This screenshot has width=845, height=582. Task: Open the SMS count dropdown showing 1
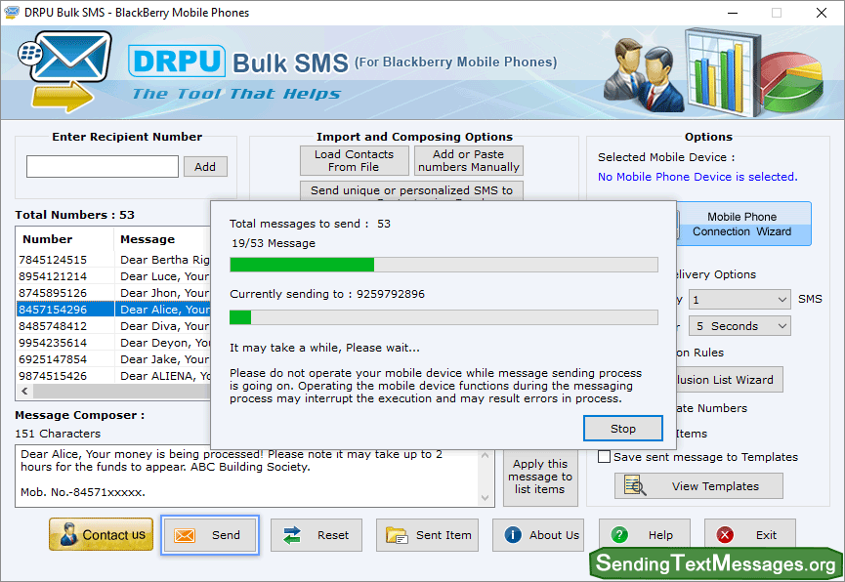coord(739,300)
